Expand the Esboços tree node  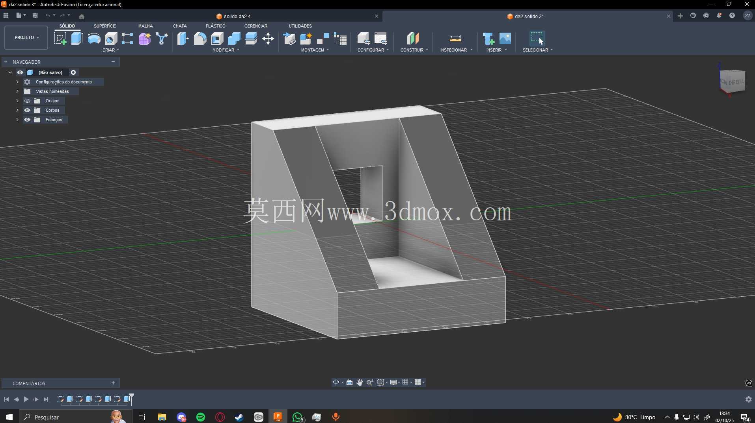click(x=17, y=120)
